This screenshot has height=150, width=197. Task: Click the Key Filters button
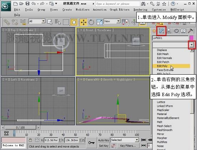point(128,146)
